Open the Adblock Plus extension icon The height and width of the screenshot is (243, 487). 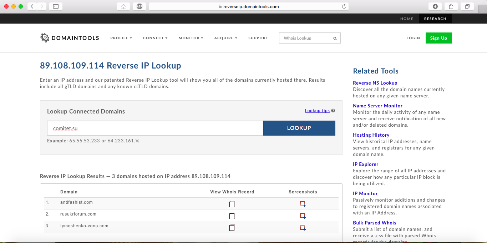(x=139, y=6)
